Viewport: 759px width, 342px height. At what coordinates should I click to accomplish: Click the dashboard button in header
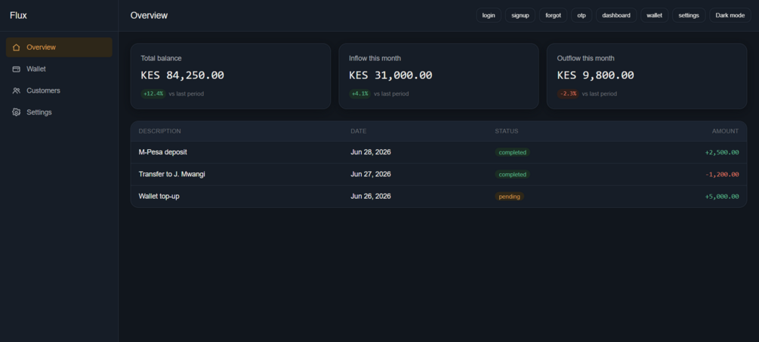tap(616, 16)
